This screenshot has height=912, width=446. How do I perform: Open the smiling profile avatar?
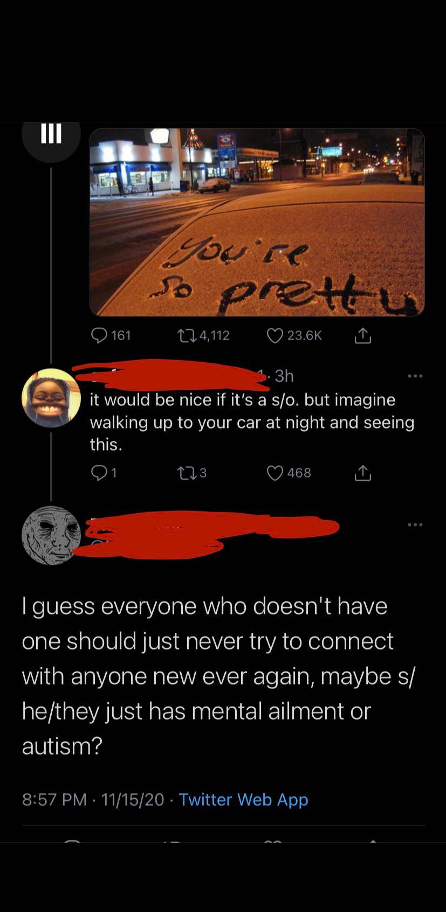51,398
